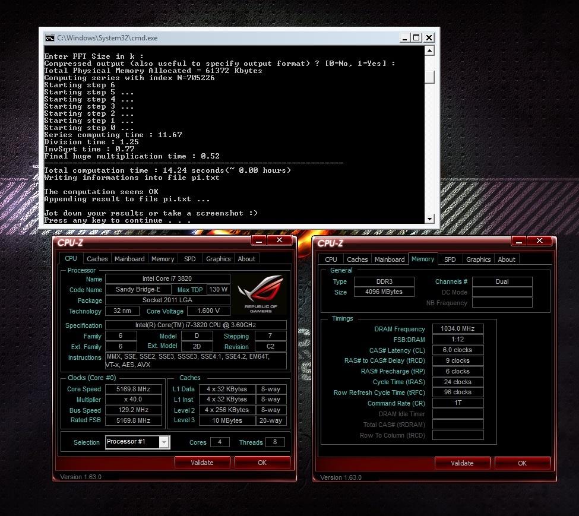Click the package value 'Socket 2011 LGA'
This screenshot has width=579, height=516.
coord(167,300)
